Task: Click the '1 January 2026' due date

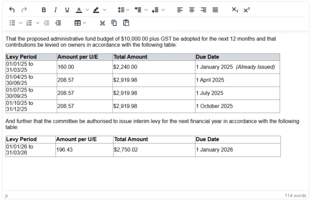Action: coord(214,150)
